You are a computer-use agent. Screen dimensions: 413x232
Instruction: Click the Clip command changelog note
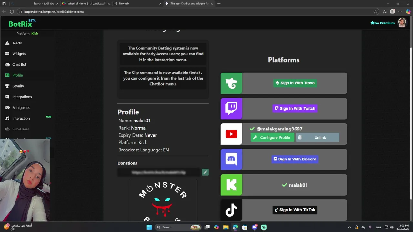[x=163, y=78]
